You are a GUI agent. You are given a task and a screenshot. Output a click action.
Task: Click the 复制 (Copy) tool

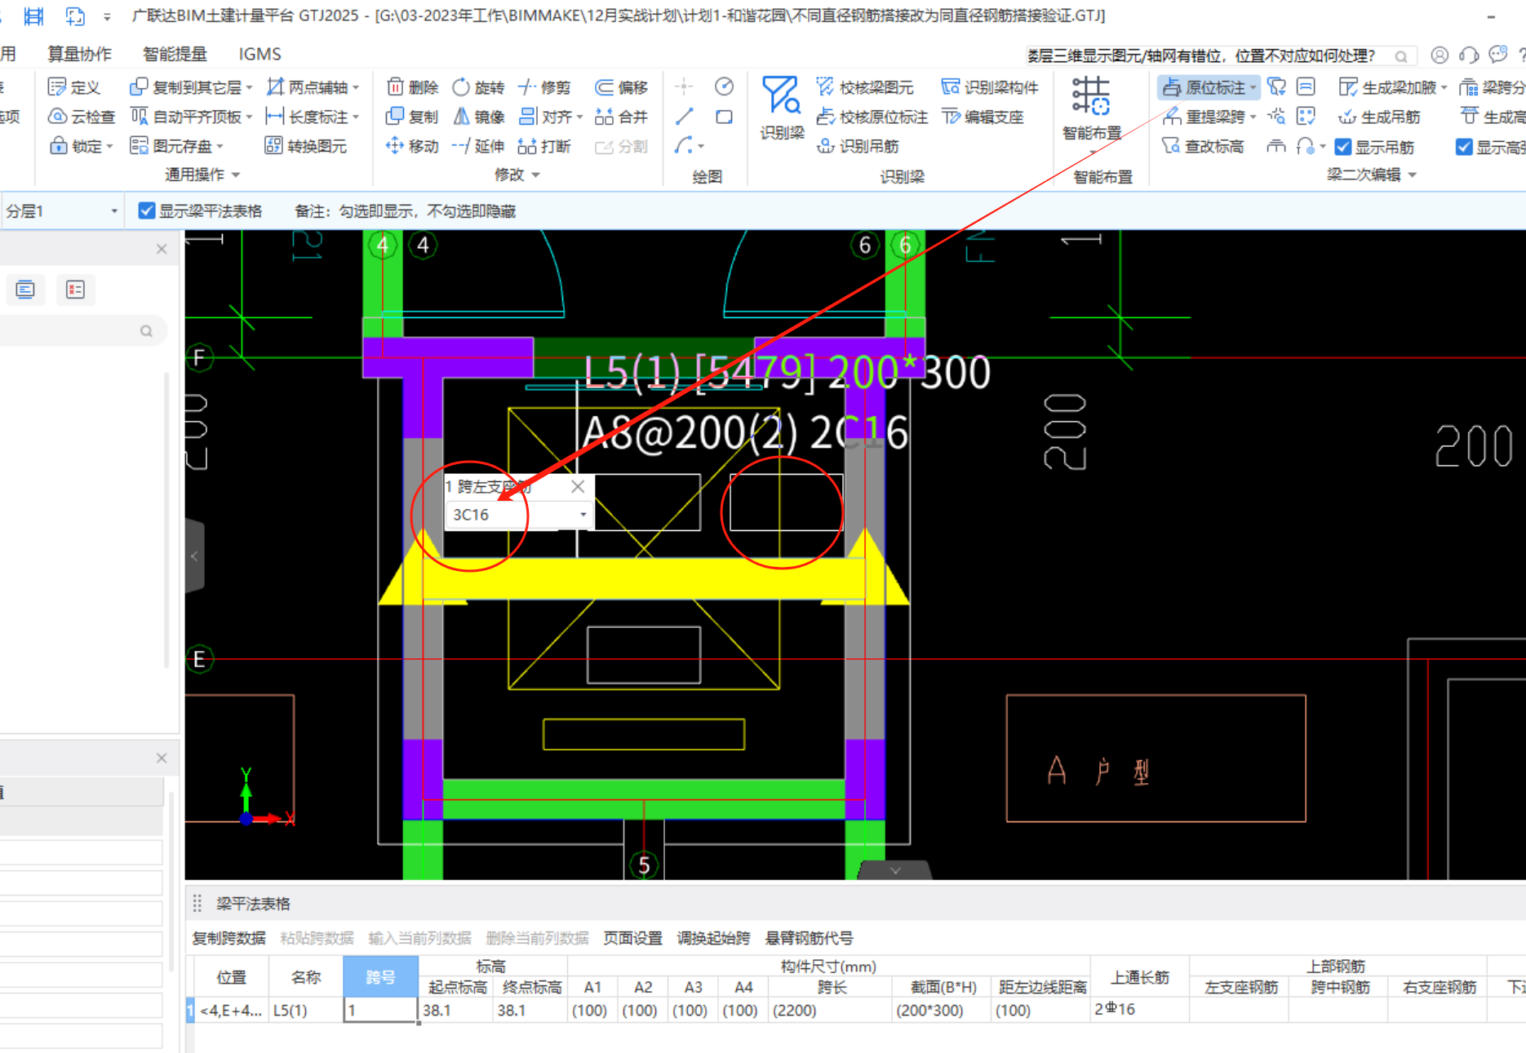pyautogui.click(x=413, y=117)
